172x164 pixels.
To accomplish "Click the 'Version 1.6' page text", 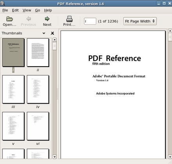I will tap(102, 80).
